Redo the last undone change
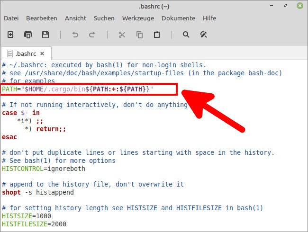Screen dimensions: 308x232 [x=92, y=35]
